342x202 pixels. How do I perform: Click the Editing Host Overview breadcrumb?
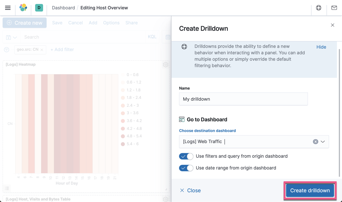pyautogui.click(x=104, y=8)
